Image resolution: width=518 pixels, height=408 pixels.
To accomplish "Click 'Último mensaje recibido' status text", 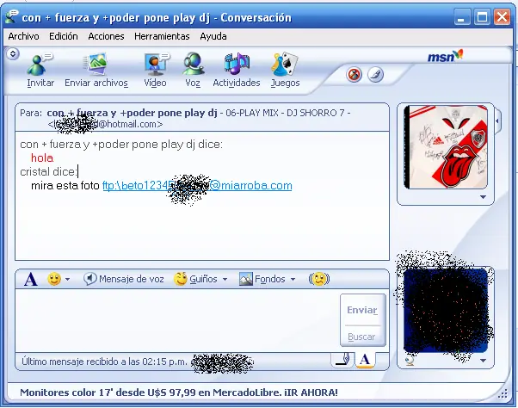I will 104,362.
